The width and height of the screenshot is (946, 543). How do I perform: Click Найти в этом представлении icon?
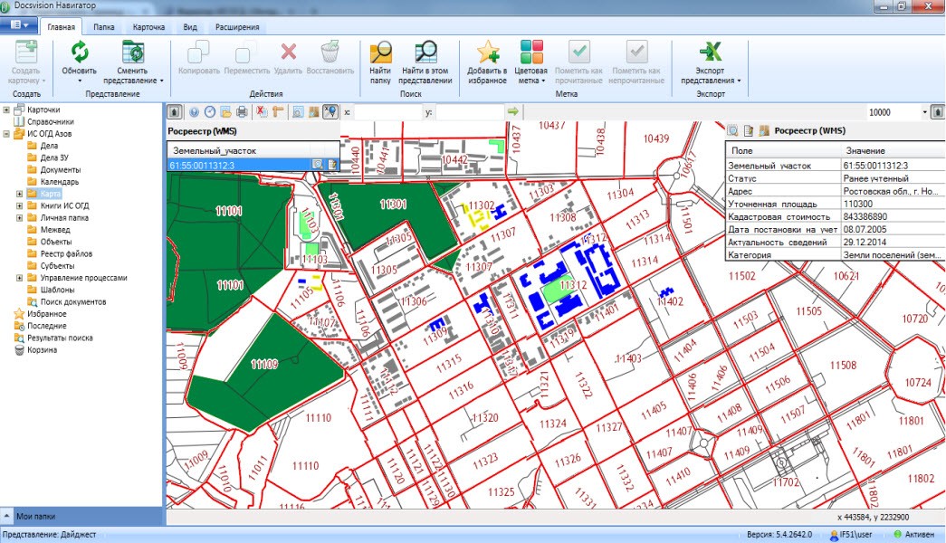(425, 52)
